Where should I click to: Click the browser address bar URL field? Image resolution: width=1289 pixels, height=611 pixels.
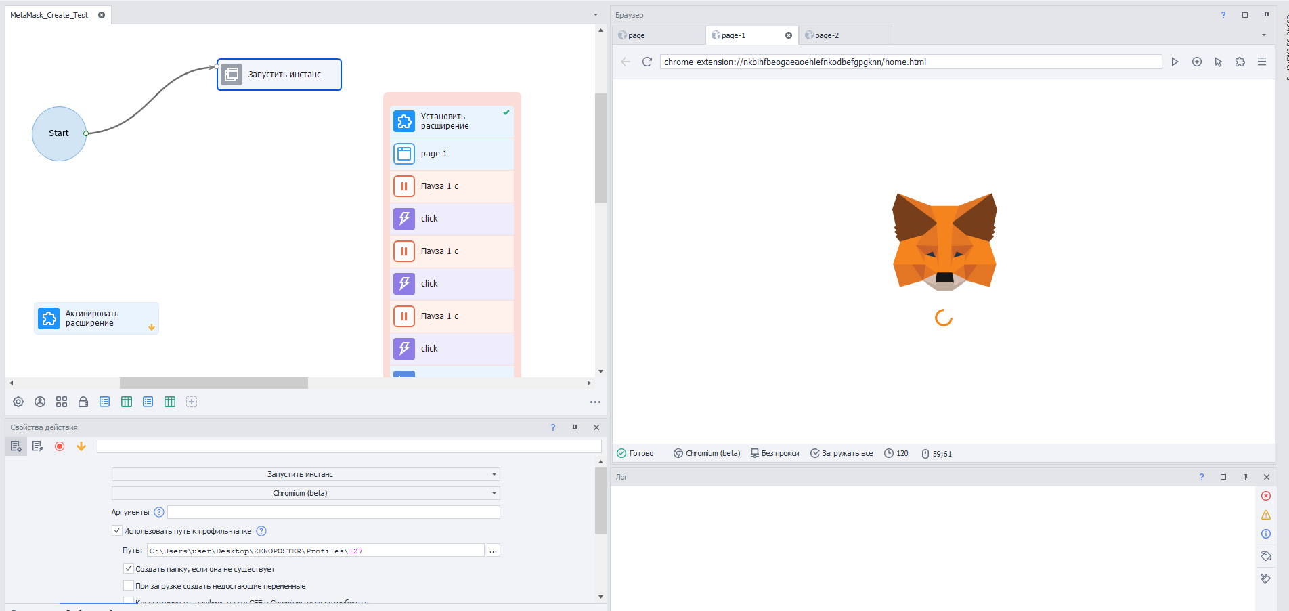pos(911,62)
